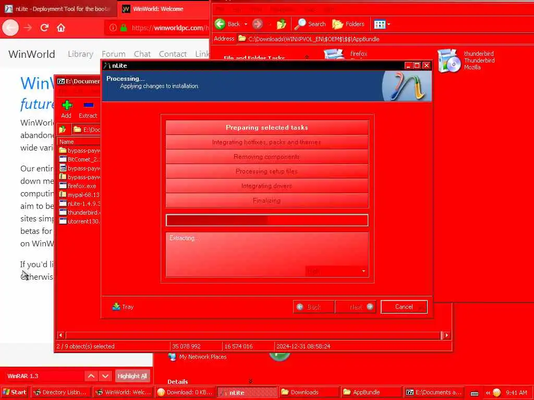Open Contact link on WinWorld

[x=173, y=54]
